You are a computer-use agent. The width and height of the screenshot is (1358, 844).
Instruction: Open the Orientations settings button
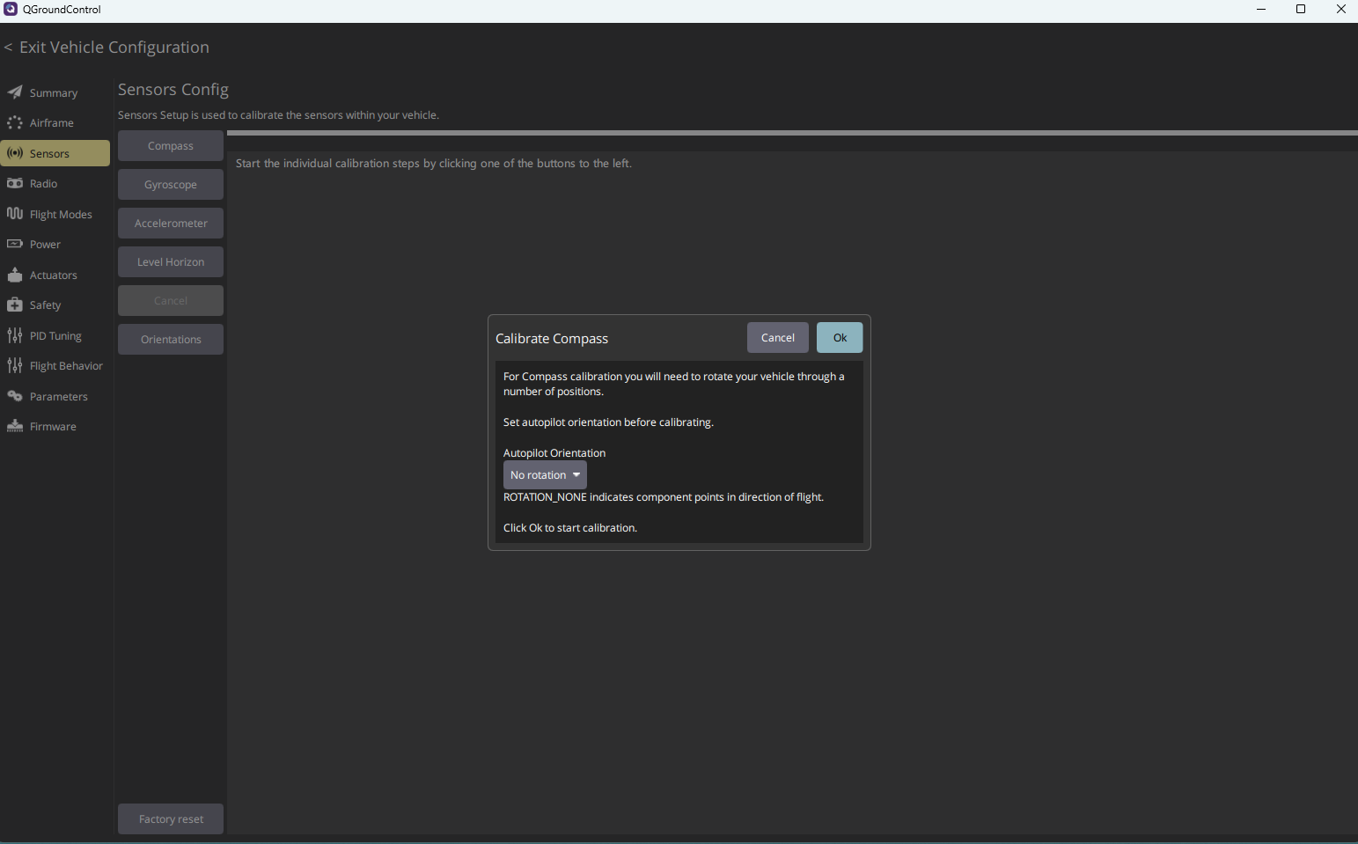coord(171,340)
